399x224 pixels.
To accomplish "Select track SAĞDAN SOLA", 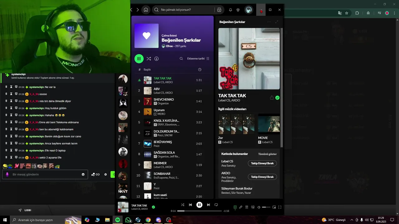I will pos(172,154).
